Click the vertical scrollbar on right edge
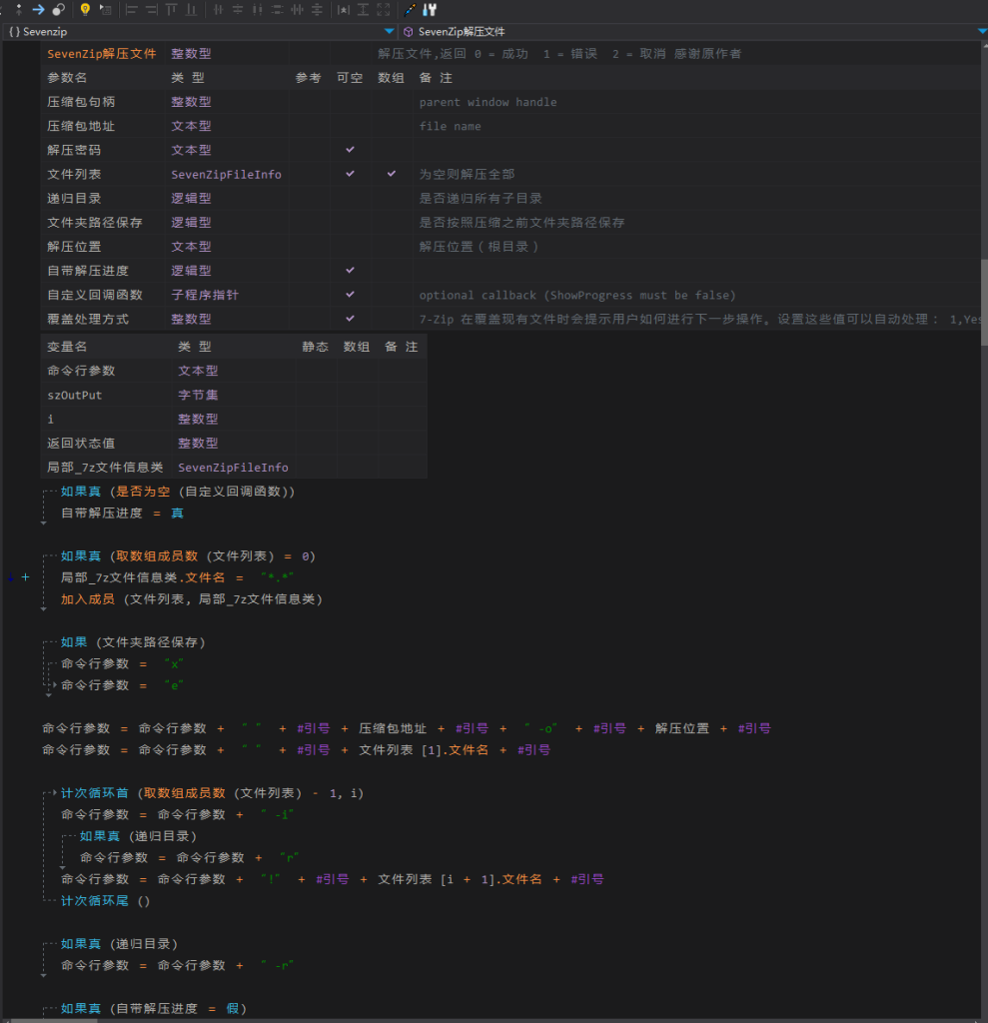This screenshot has height=1023, width=988. 983,300
